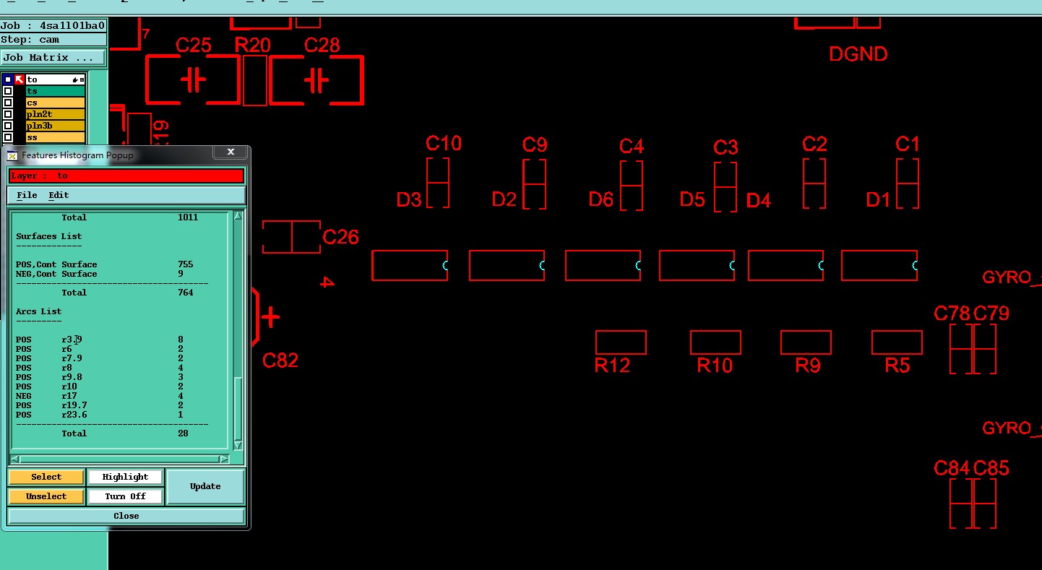Select the 'ts' layer row
This screenshot has width=1042, height=570.
pyautogui.click(x=56, y=91)
